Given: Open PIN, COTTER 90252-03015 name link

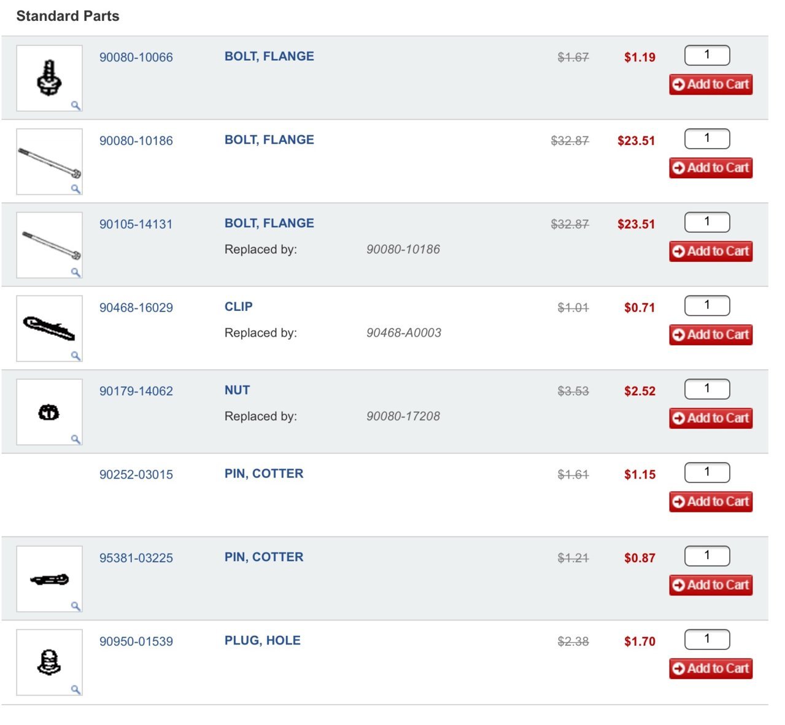Looking at the screenshot, I should tap(264, 474).
